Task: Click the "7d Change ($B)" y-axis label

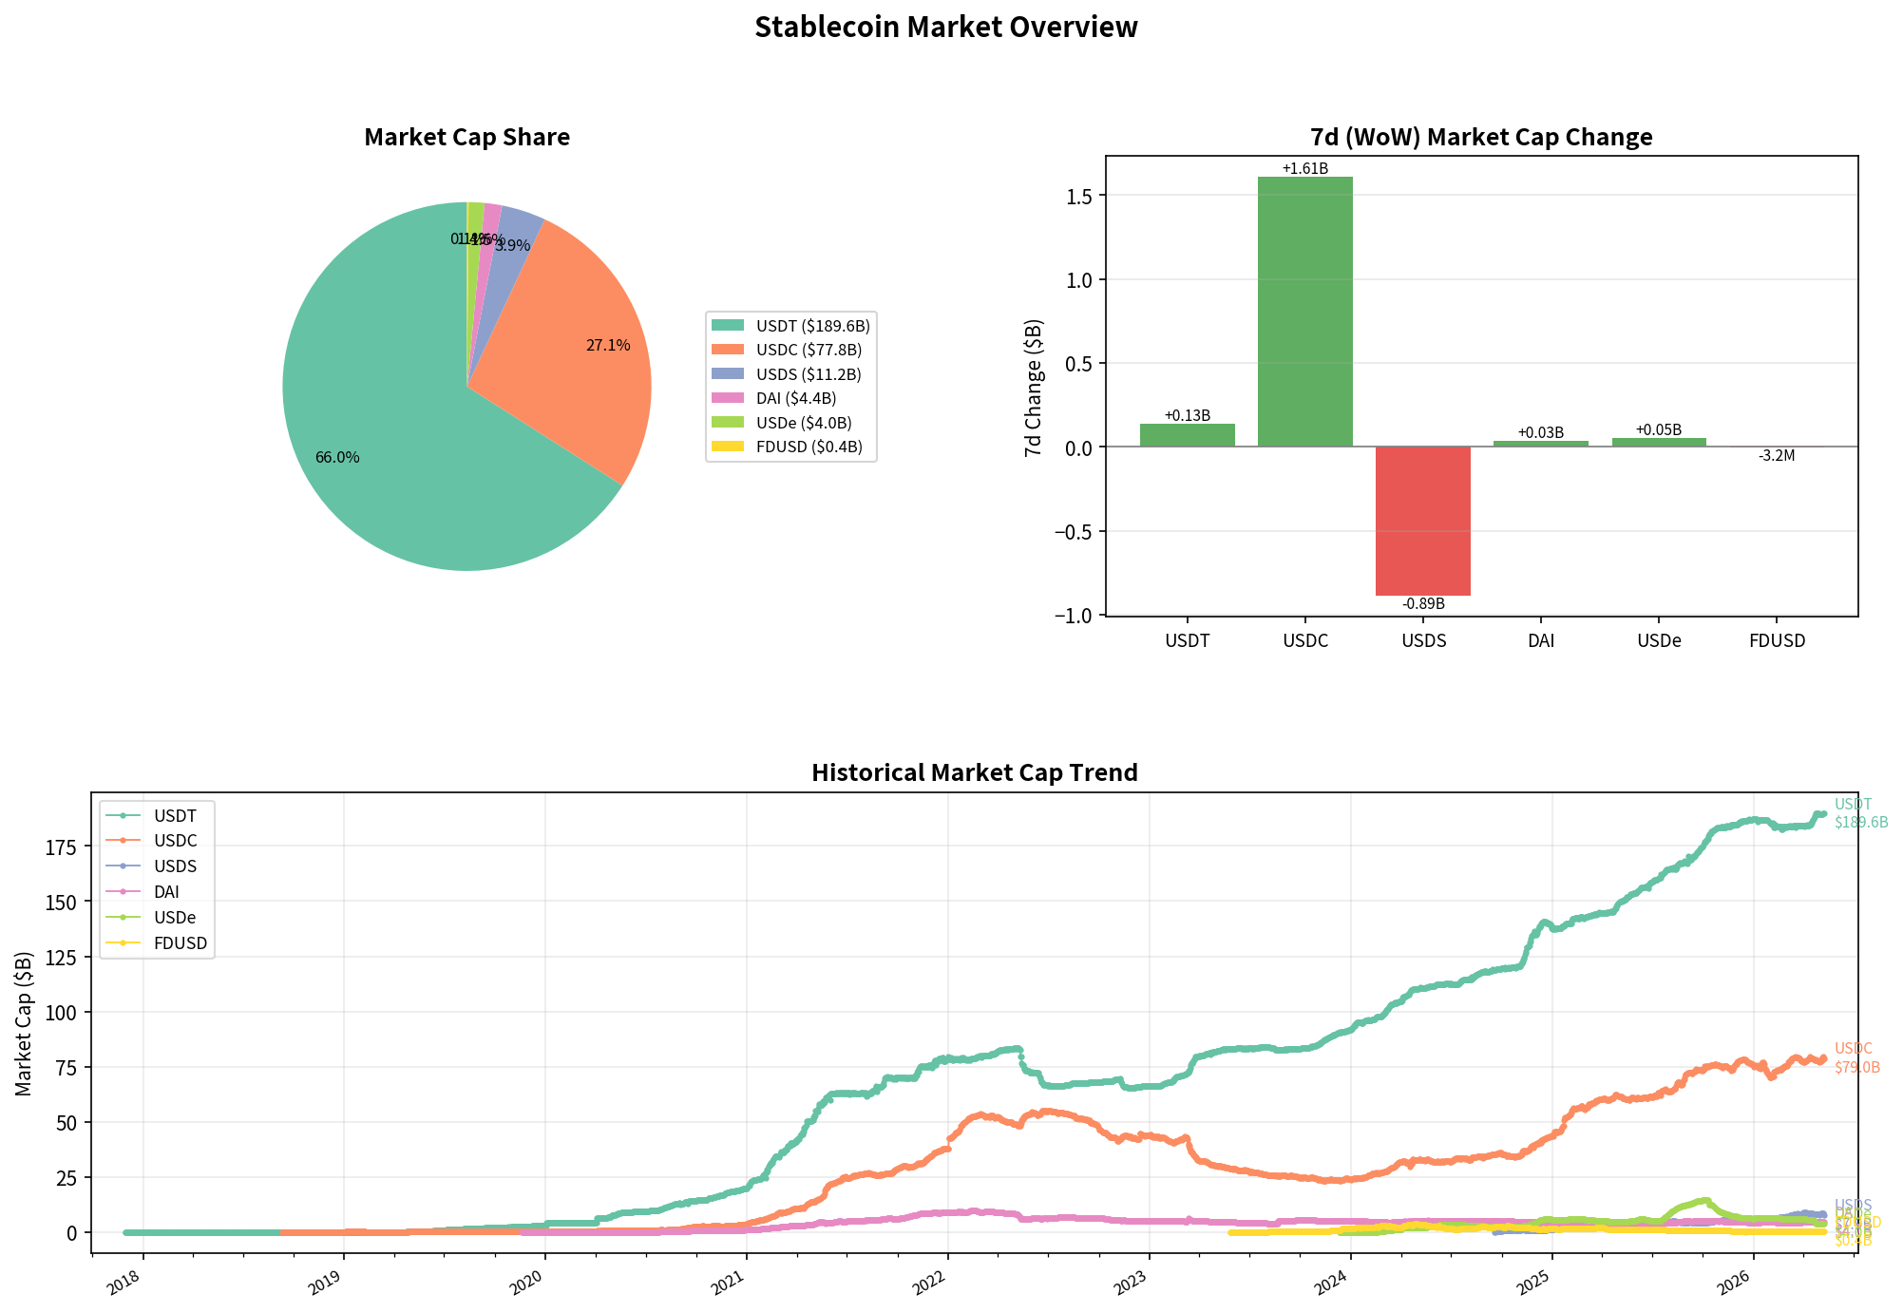Action: pyautogui.click(x=1034, y=388)
